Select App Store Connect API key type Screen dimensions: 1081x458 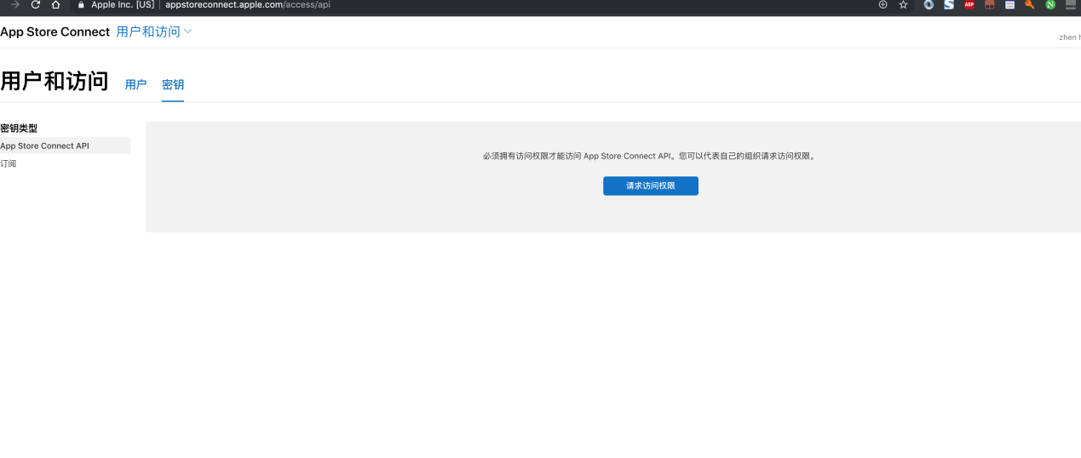tap(65, 146)
